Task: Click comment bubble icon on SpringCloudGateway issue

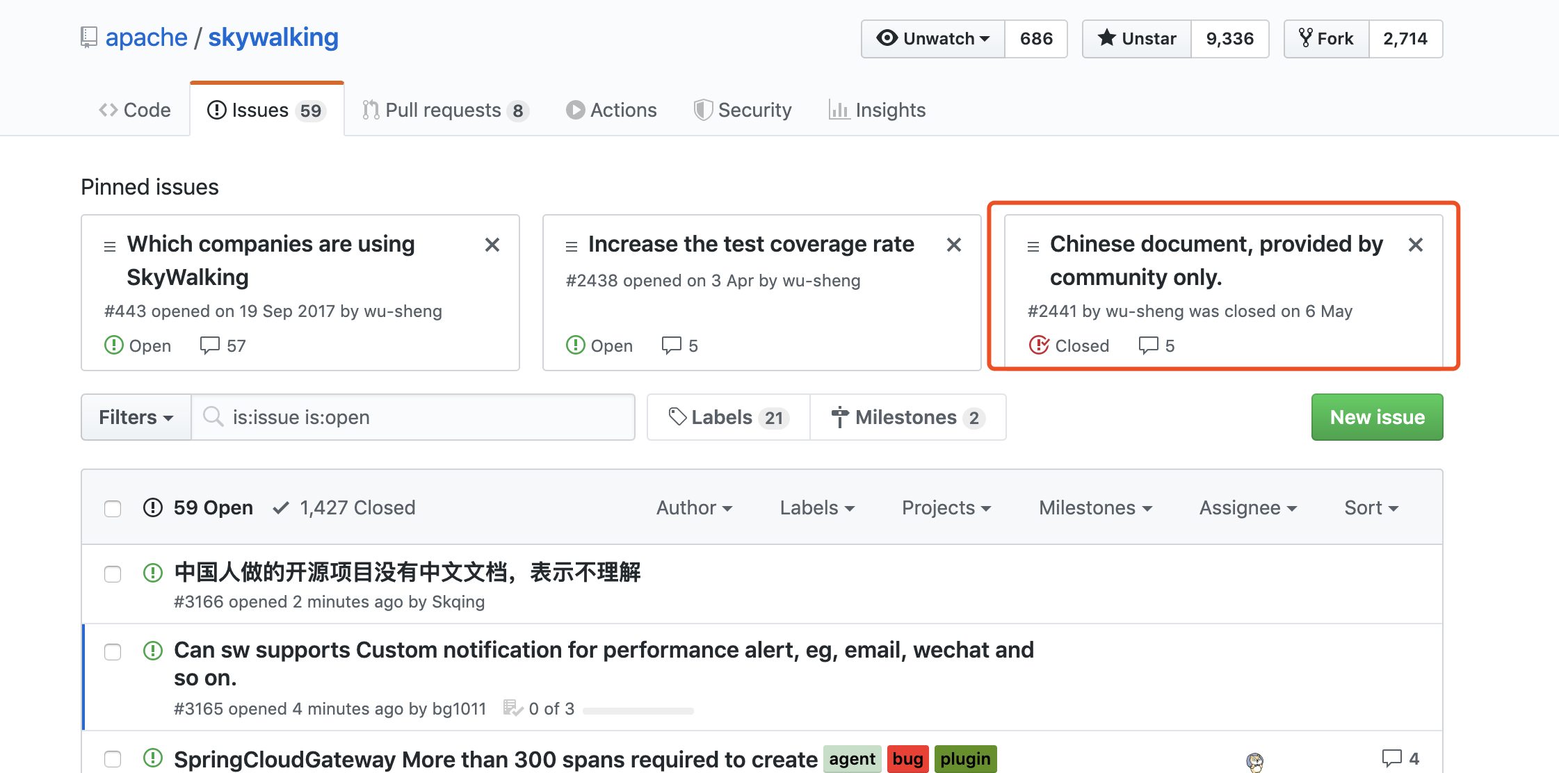Action: [x=1391, y=758]
